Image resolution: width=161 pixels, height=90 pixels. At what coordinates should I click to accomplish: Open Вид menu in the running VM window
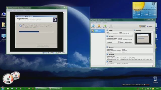coord(15,10)
